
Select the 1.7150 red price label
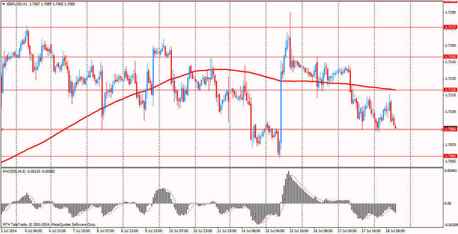click(x=450, y=57)
